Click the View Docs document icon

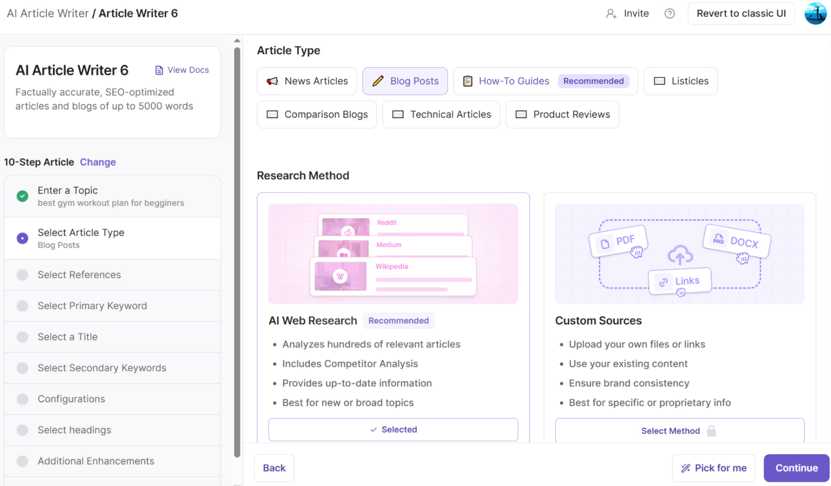point(159,70)
